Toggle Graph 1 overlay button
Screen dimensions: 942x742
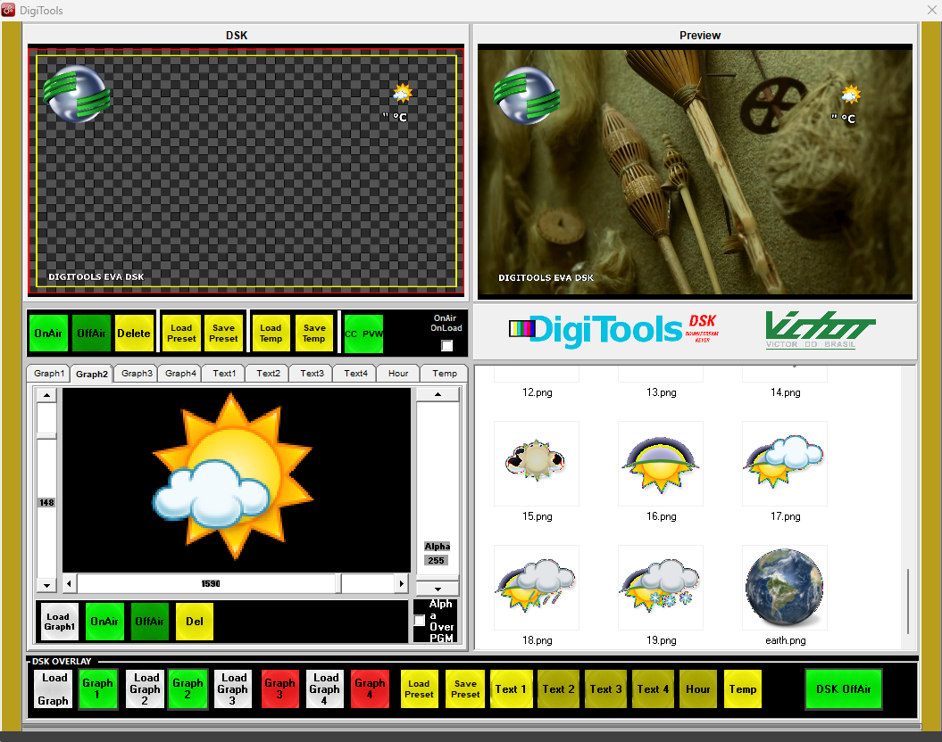tap(98, 688)
